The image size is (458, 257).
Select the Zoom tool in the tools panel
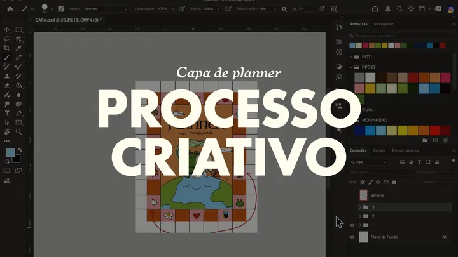click(18, 132)
